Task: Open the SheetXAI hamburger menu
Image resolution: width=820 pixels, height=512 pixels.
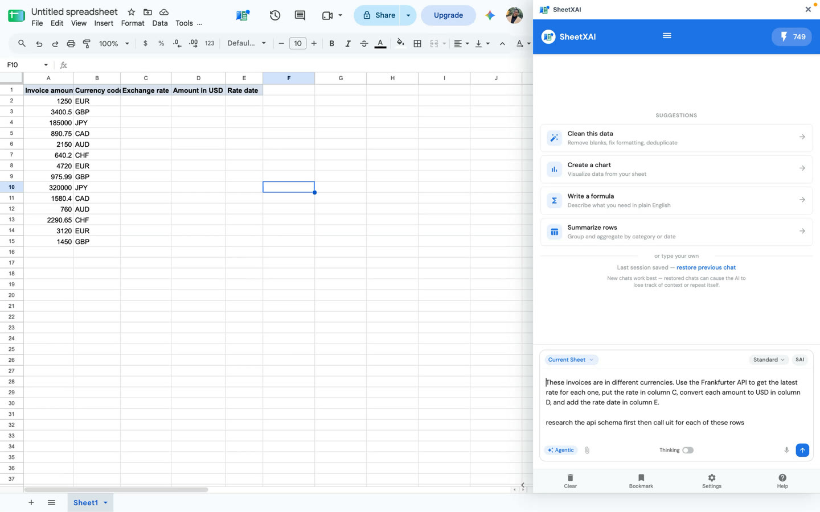Action: [667, 36]
